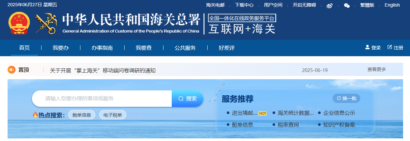This screenshot has width=410, height=141.
Task: Click the 全国一体化在线政务服务平台 label
Action: (x=242, y=18)
